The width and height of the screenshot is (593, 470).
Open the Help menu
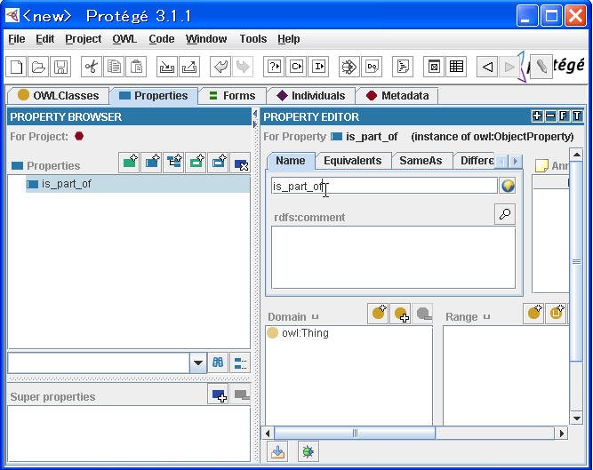[x=289, y=39]
